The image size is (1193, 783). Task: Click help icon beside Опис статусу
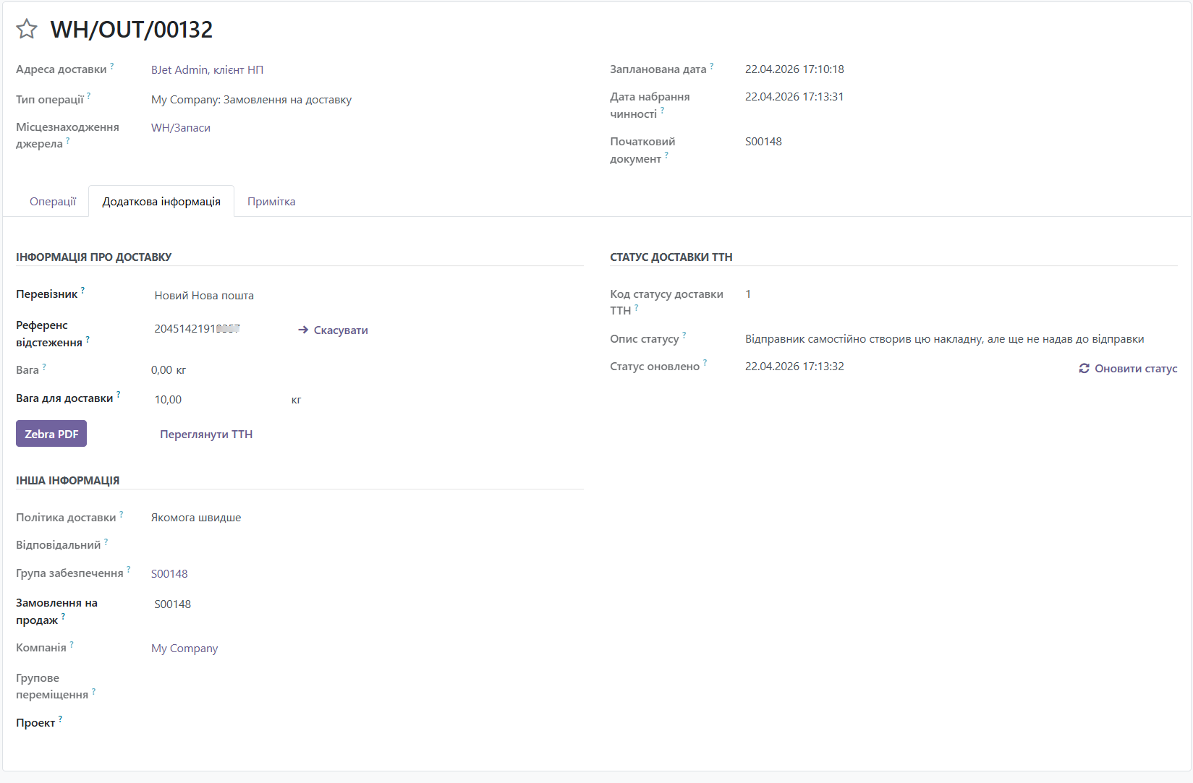[684, 335]
